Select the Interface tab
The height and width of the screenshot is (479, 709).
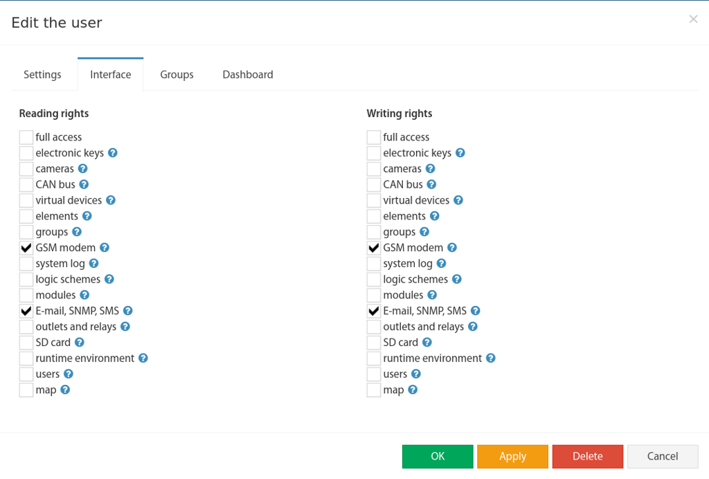tap(111, 75)
